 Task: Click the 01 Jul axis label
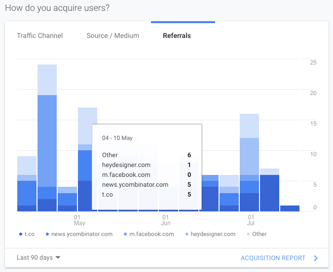[251, 220]
